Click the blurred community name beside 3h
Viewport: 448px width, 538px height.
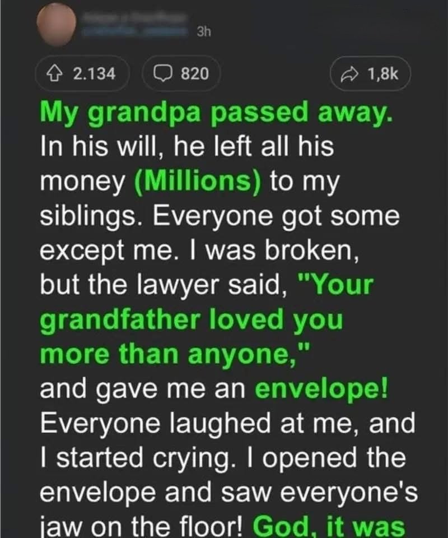[134, 32]
